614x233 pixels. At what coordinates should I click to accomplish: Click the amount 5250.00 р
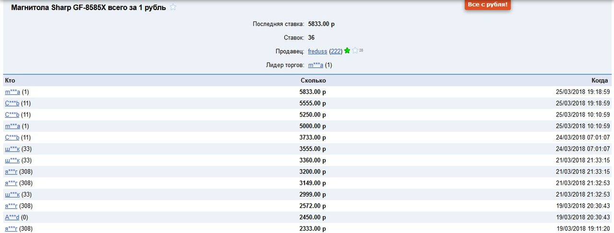pos(313,115)
